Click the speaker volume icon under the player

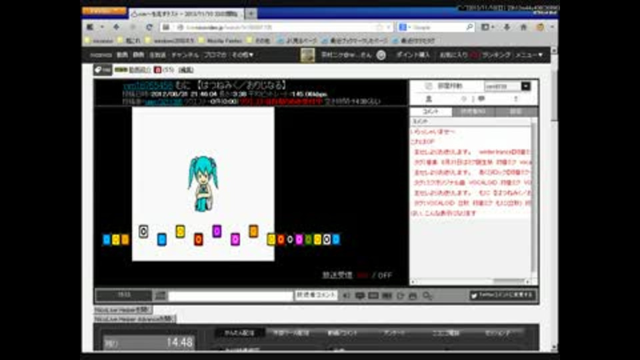[346, 295]
